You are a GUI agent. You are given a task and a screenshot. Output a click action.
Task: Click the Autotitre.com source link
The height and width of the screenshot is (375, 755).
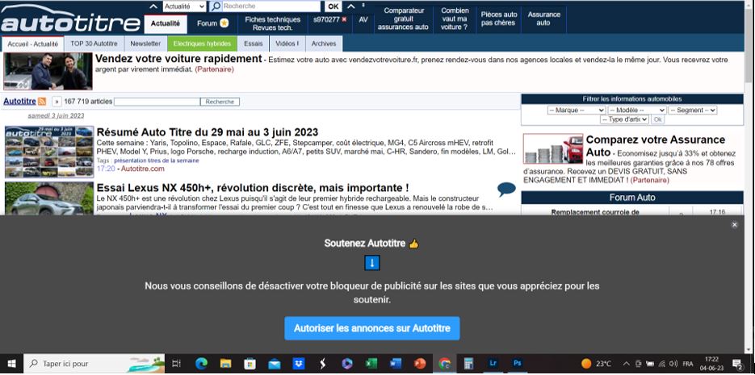click(143, 169)
